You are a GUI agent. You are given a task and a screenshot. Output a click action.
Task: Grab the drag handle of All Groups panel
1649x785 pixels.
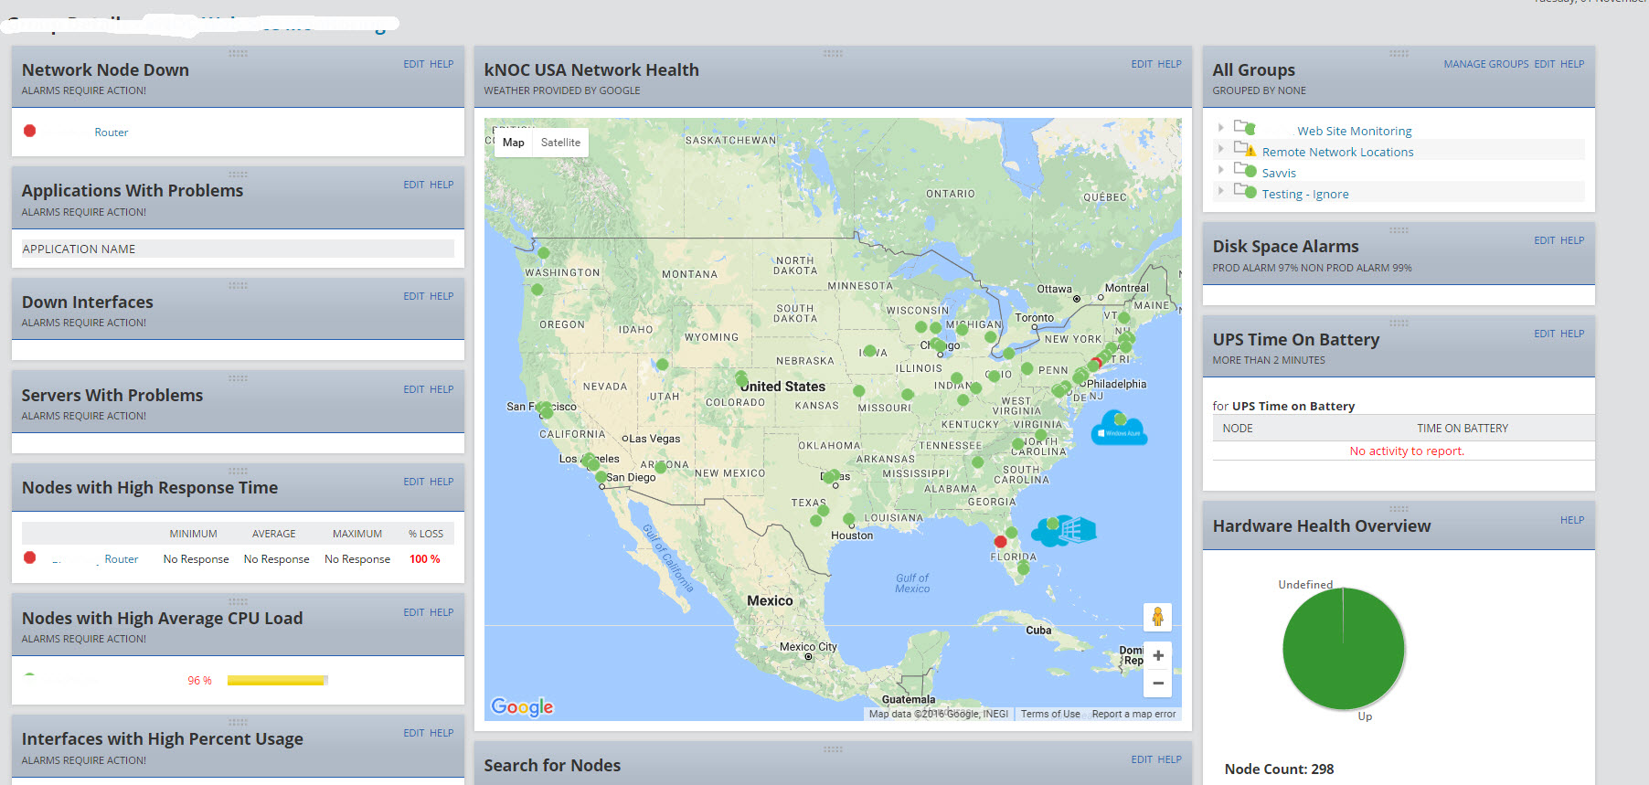[1399, 53]
